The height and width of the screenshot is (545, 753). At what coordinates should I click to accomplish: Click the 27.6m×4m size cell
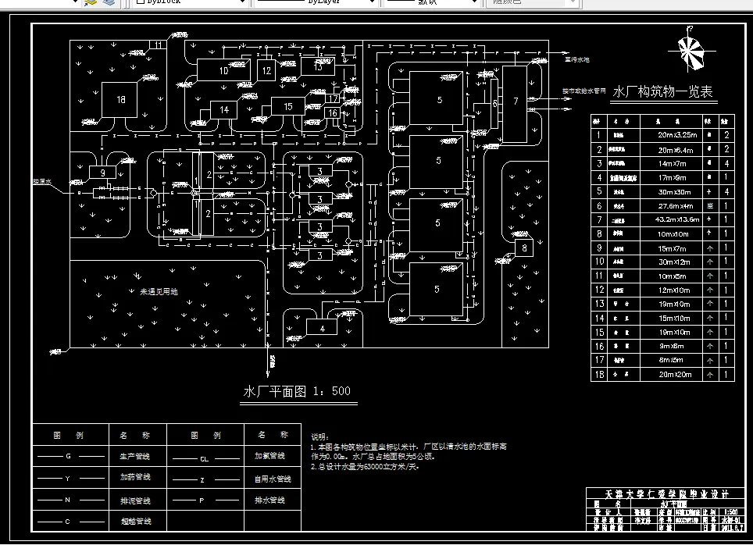pyautogui.click(x=671, y=206)
